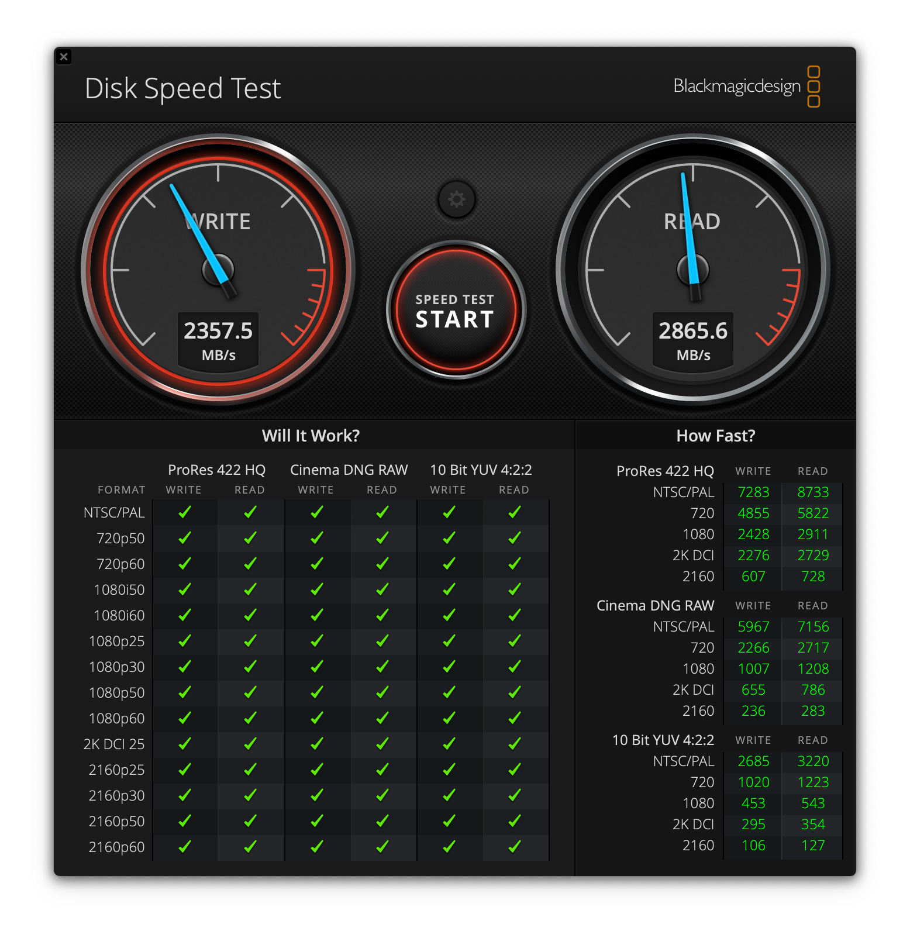The image size is (910, 938).
Task: Click the value 283 in How Fast
Action: [x=813, y=711]
